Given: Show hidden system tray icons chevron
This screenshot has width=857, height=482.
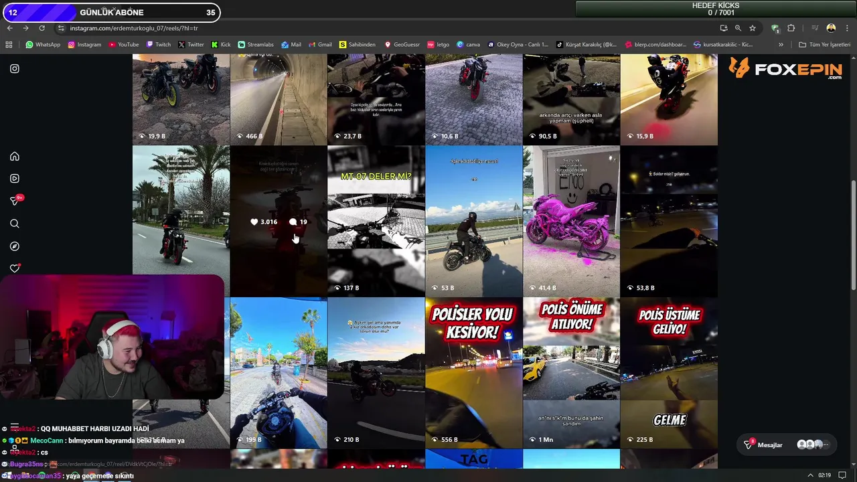Looking at the screenshot, I should (810, 475).
